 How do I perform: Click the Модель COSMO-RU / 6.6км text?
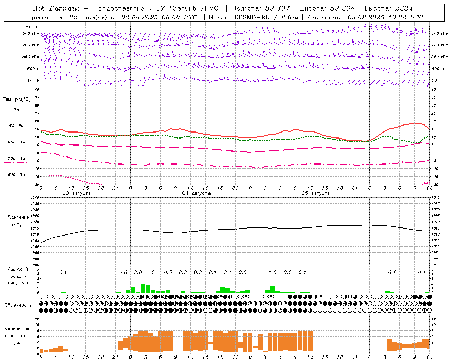coord(253,17)
